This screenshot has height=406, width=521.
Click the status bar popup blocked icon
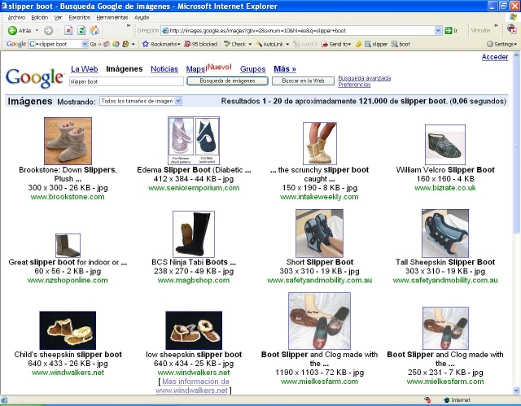427,400
